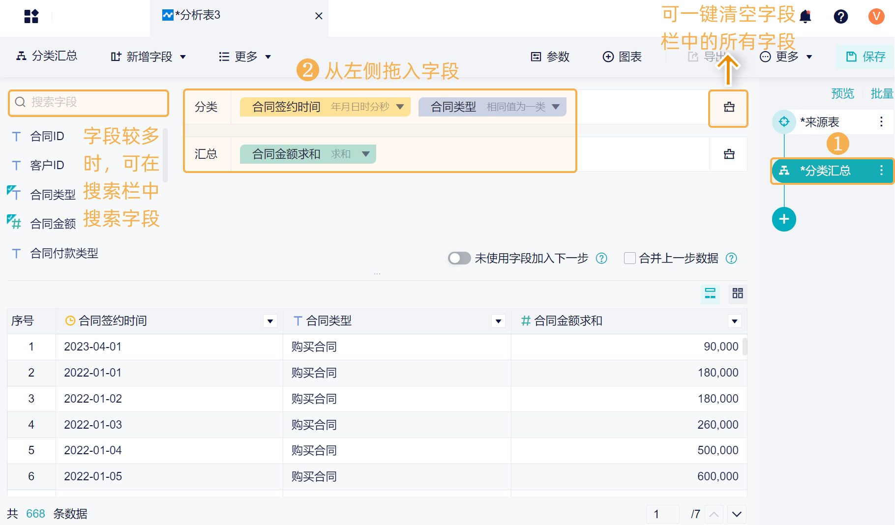Clear all fields in the 汇总 row
The image size is (895, 525).
[729, 154]
